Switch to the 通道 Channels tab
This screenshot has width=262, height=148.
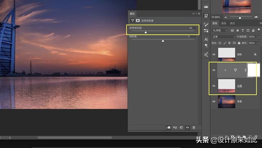pos(224,23)
